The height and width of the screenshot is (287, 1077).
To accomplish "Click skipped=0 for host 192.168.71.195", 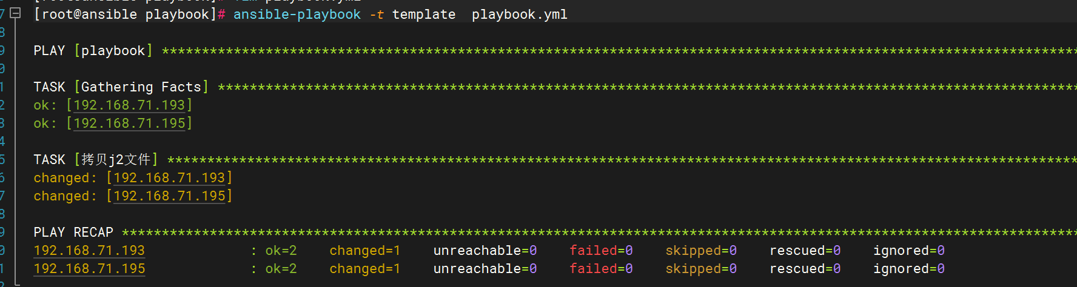I will (701, 269).
